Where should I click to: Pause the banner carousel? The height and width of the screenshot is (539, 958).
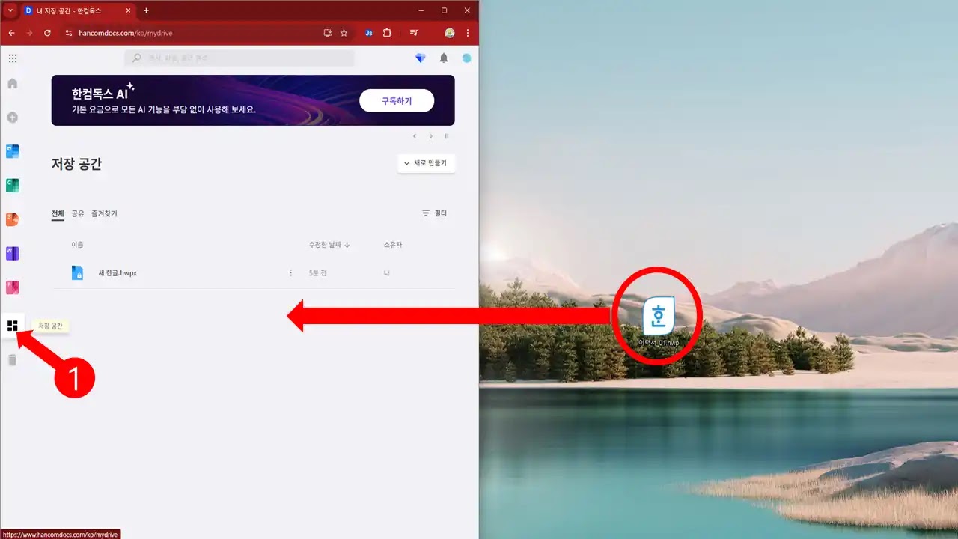(x=447, y=136)
